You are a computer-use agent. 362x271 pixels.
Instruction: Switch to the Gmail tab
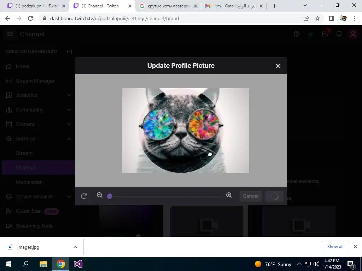234,6
